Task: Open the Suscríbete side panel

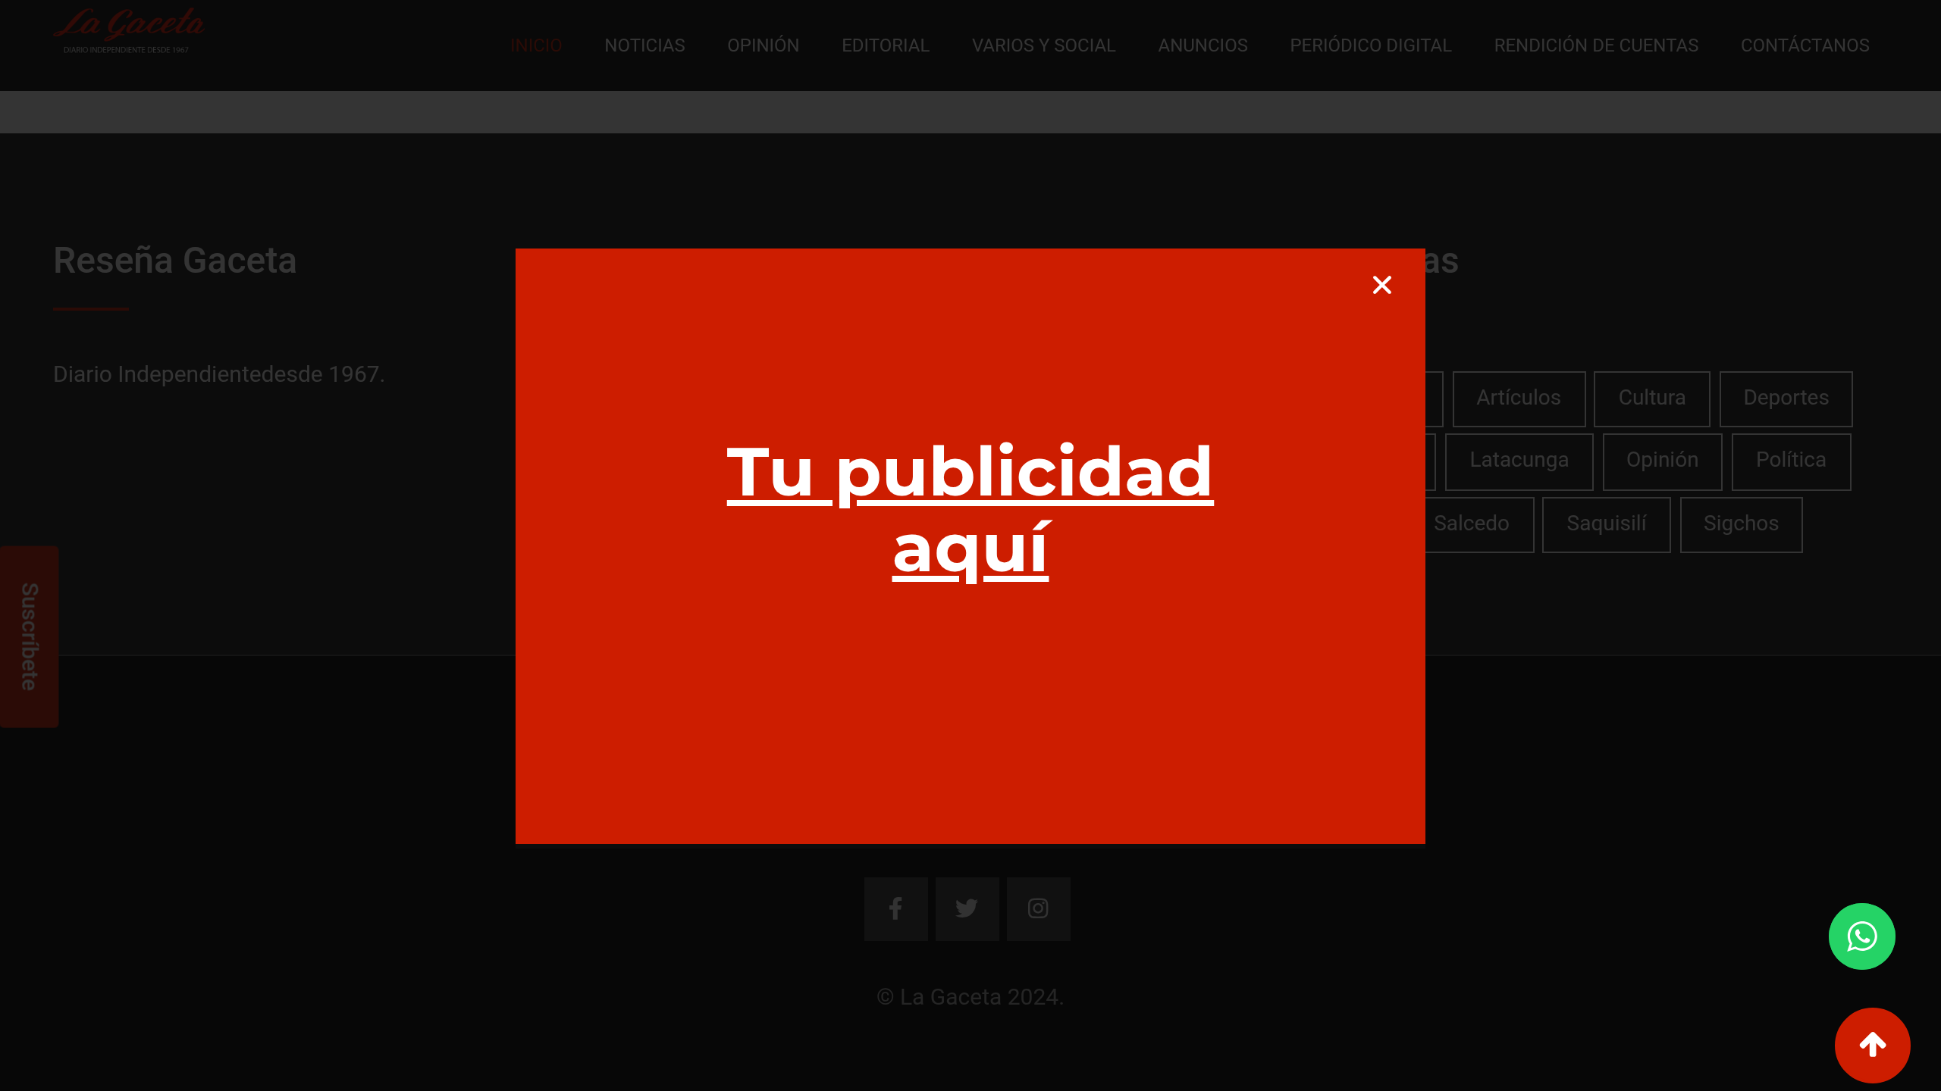Action: [28, 636]
